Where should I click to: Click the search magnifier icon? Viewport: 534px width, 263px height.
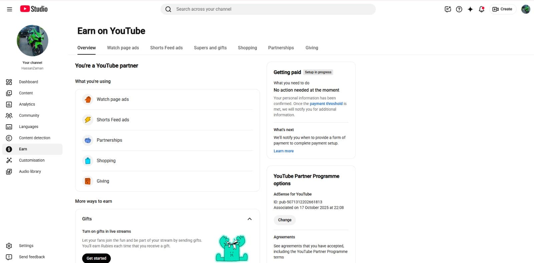[x=168, y=9]
